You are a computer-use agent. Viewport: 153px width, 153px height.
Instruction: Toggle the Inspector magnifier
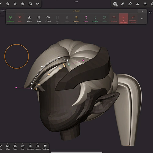pos(38,147)
